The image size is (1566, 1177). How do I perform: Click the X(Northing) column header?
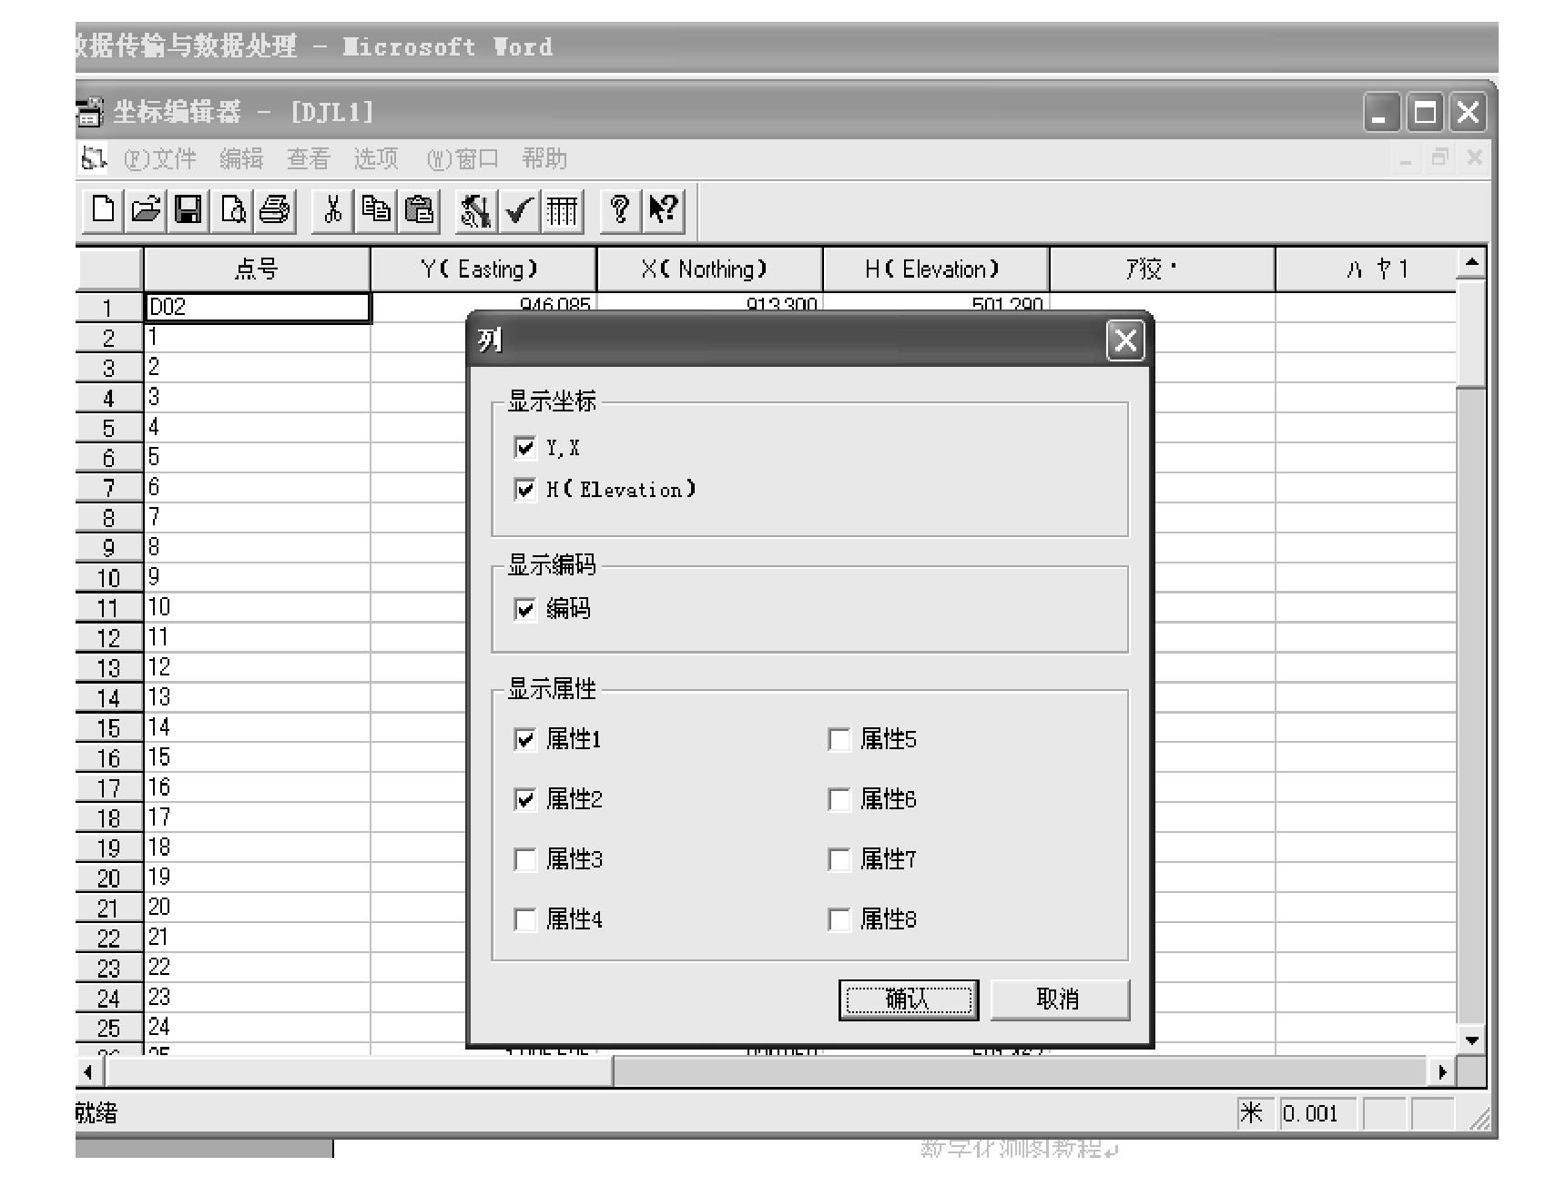709,269
